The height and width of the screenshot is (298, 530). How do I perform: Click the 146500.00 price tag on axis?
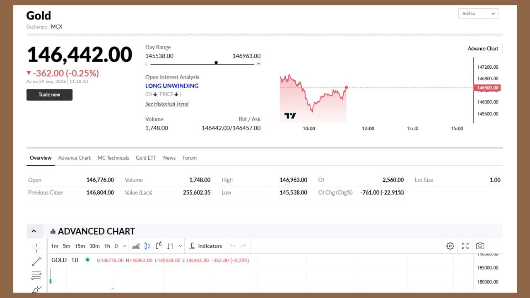pyautogui.click(x=487, y=88)
